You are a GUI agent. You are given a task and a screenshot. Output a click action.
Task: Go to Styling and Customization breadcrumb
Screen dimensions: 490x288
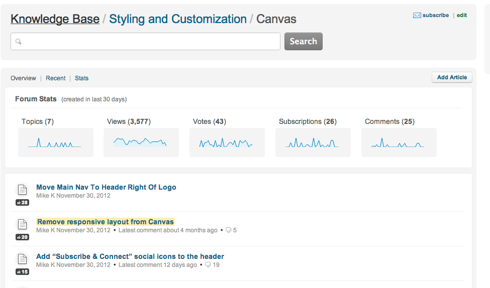tap(177, 19)
